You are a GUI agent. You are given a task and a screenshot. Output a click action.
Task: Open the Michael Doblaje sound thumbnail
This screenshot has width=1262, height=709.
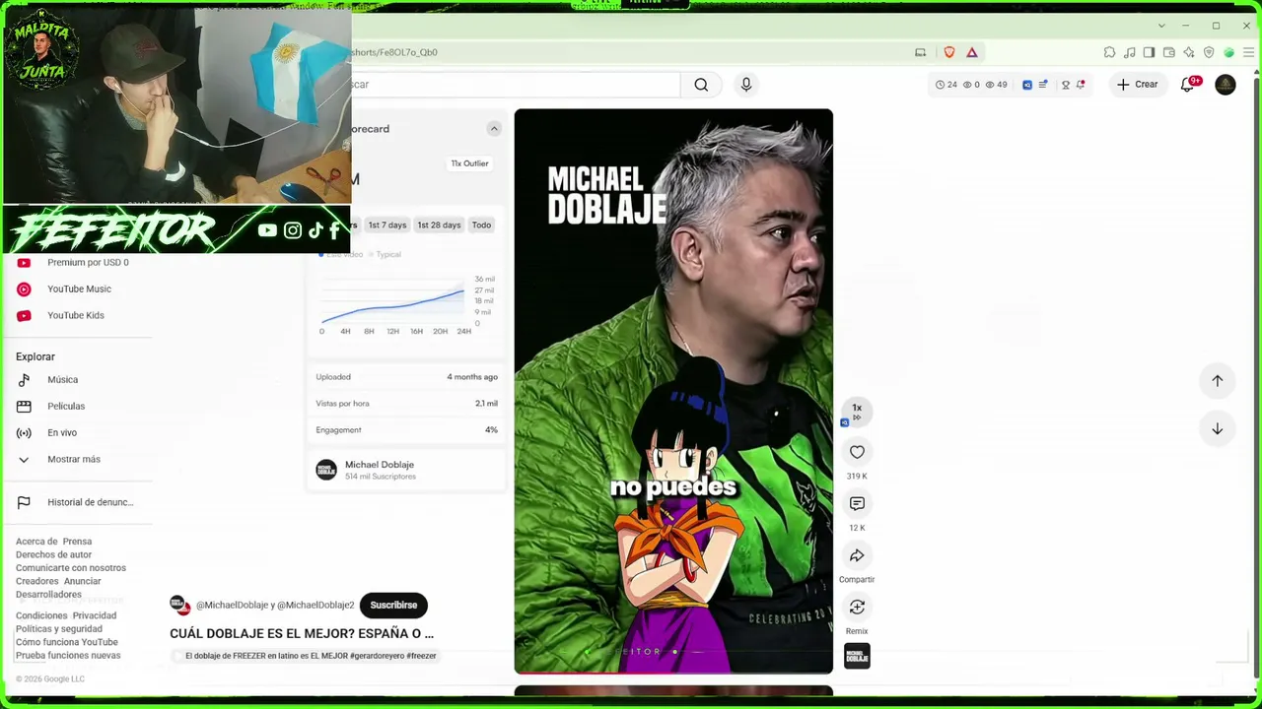(857, 656)
